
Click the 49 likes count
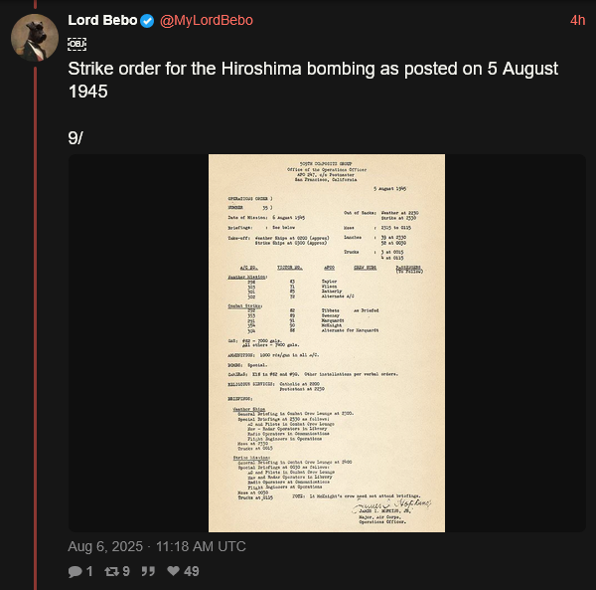click(x=191, y=571)
